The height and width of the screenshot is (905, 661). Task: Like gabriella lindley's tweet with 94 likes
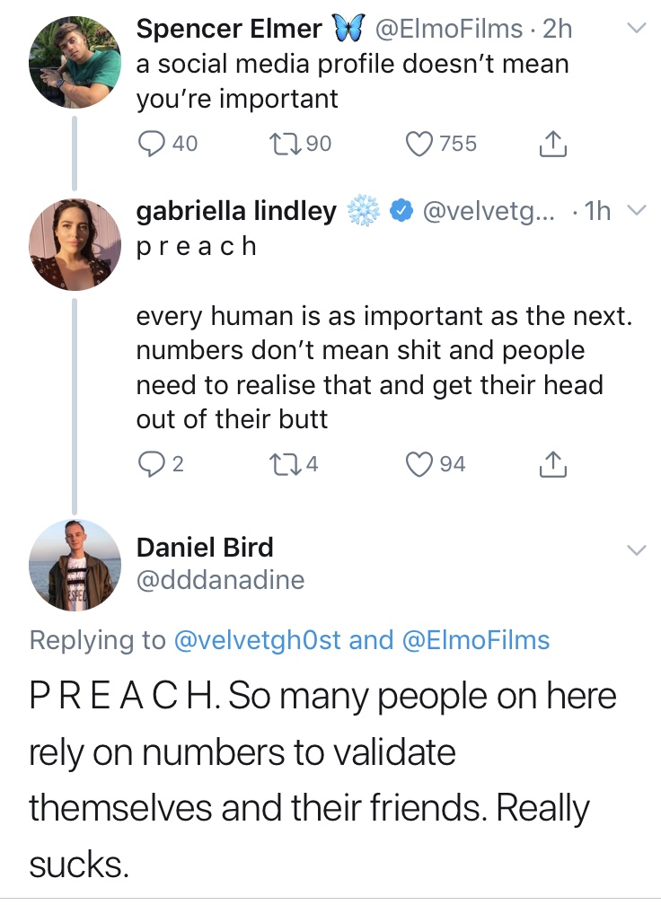tap(419, 465)
